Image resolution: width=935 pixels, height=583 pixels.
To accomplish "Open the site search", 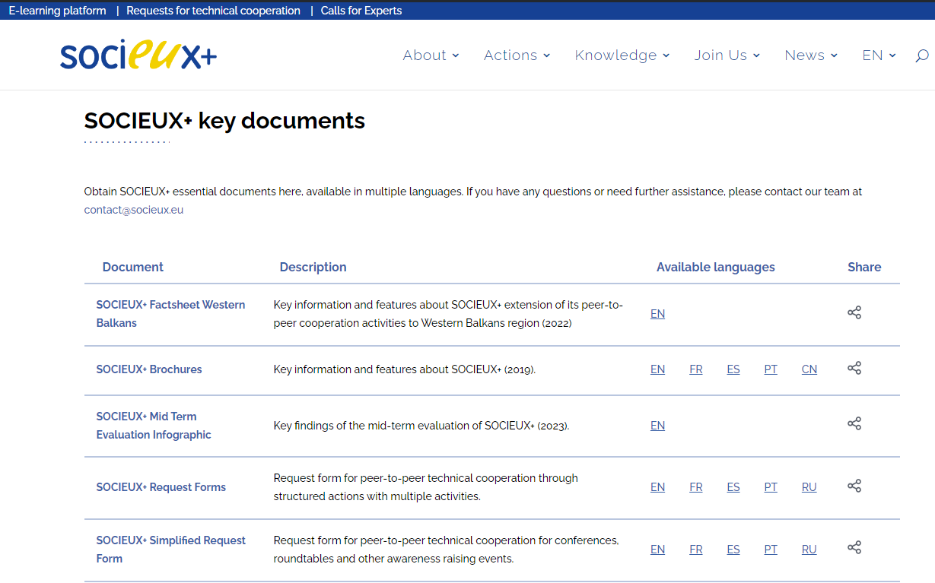I will (x=921, y=55).
